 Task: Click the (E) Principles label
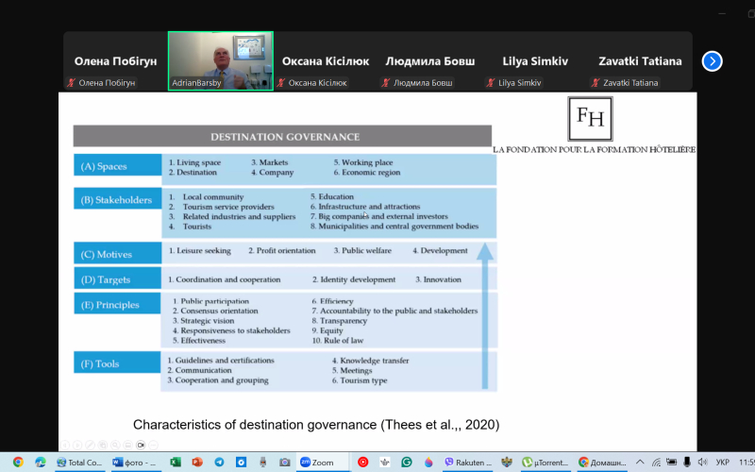pyautogui.click(x=117, y=304)
